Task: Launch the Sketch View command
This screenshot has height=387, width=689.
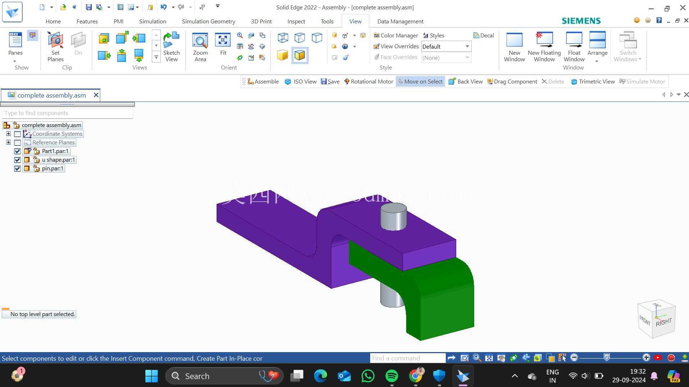Action: click(x=171, y=47)
